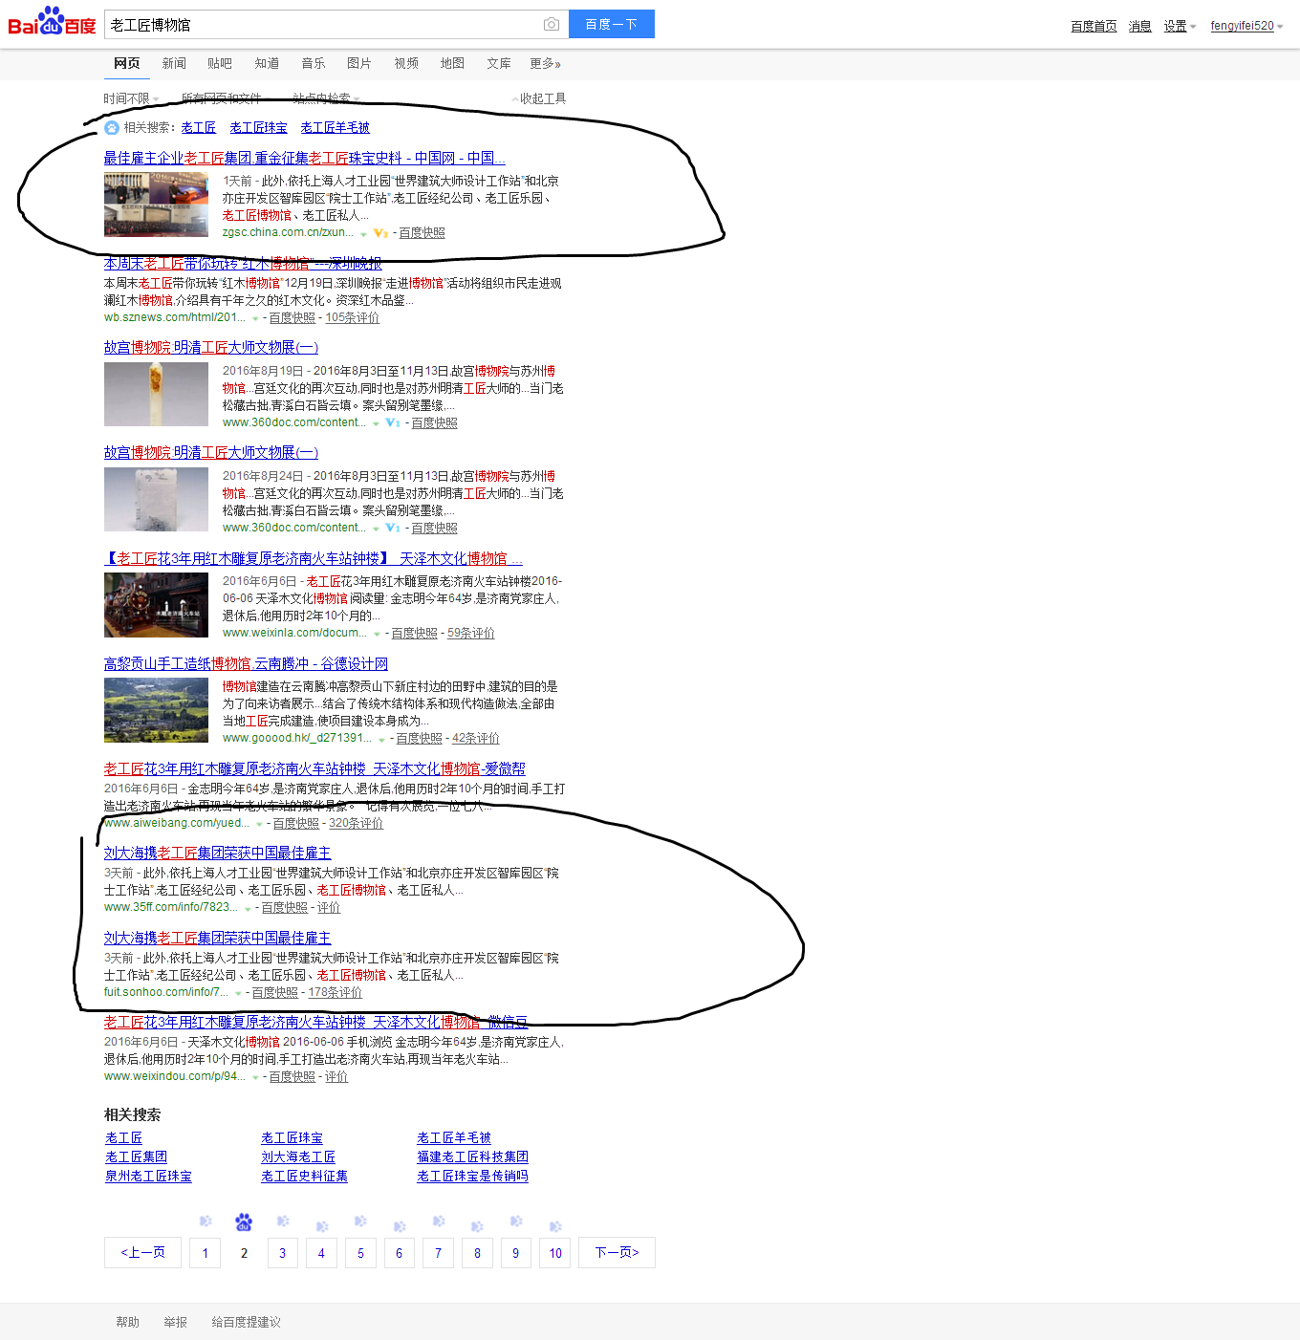Open 百度快照 for zgsc.china.com.cn result
This screenshot has height=1340, width=1300.
tap(422, 232)
